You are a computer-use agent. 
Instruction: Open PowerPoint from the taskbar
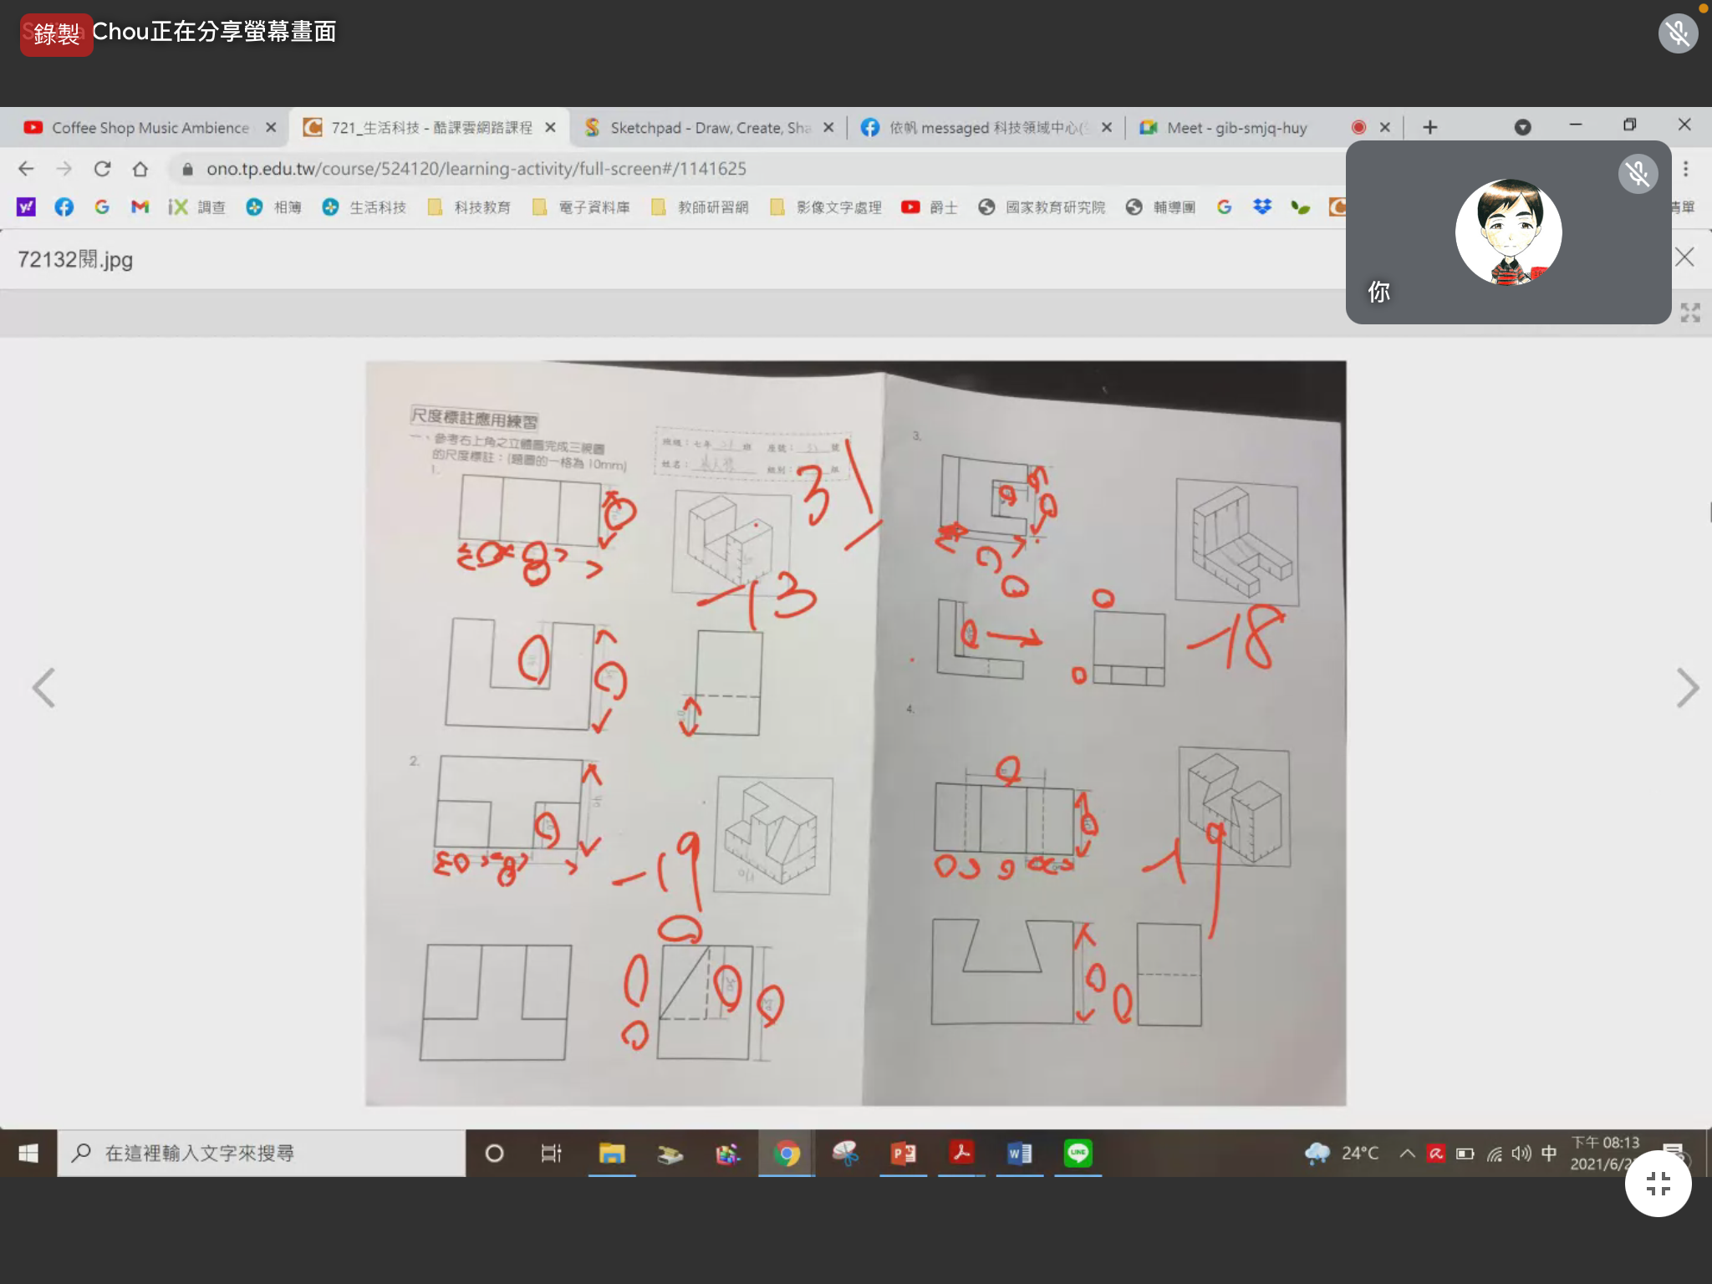click(x=903, y=1154)
